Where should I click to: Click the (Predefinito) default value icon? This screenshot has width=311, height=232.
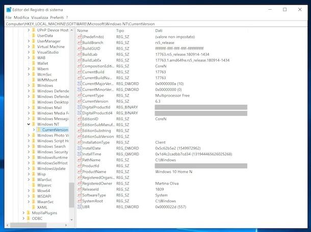point(80,37)
